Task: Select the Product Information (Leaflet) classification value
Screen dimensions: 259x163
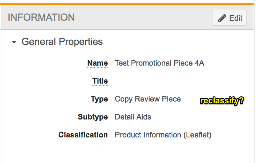Action: pos(163,135)
